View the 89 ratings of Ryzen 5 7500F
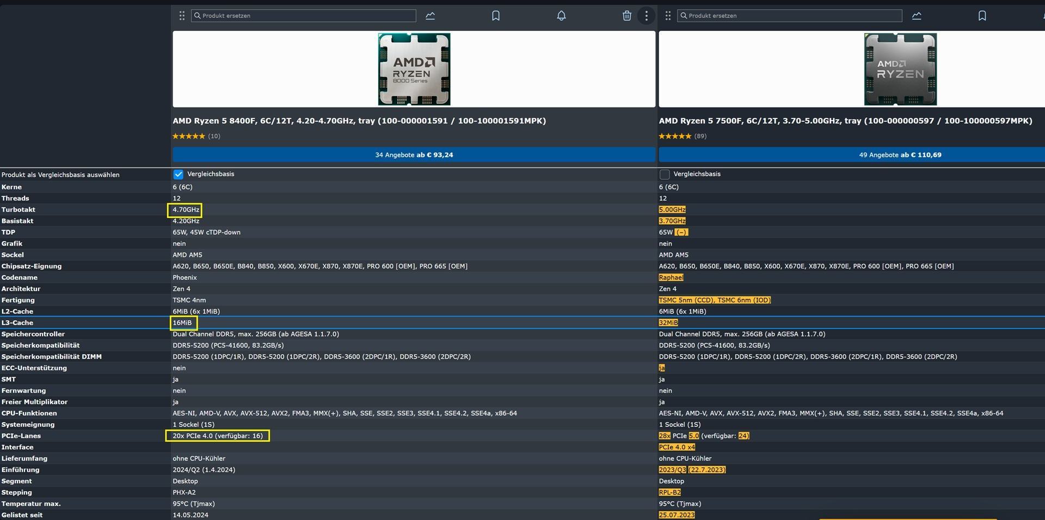1045x520 pixels. pyautogui.click(x=683, y=136)
